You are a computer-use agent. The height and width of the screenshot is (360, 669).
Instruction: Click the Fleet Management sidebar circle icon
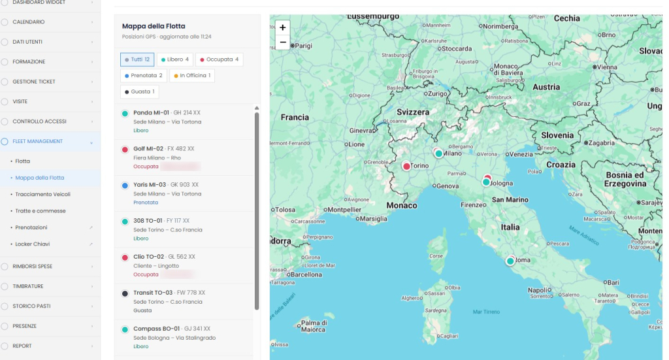pos(5,141)
